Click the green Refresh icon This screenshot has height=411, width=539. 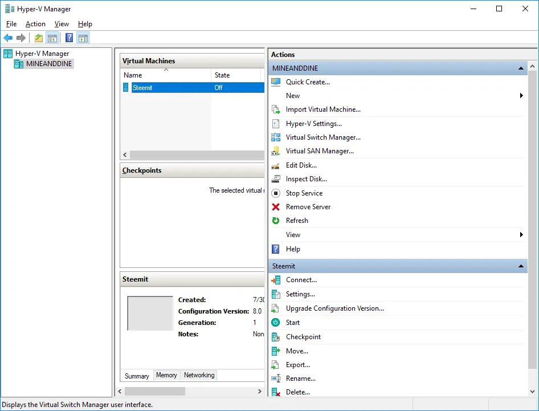(276, 221)
